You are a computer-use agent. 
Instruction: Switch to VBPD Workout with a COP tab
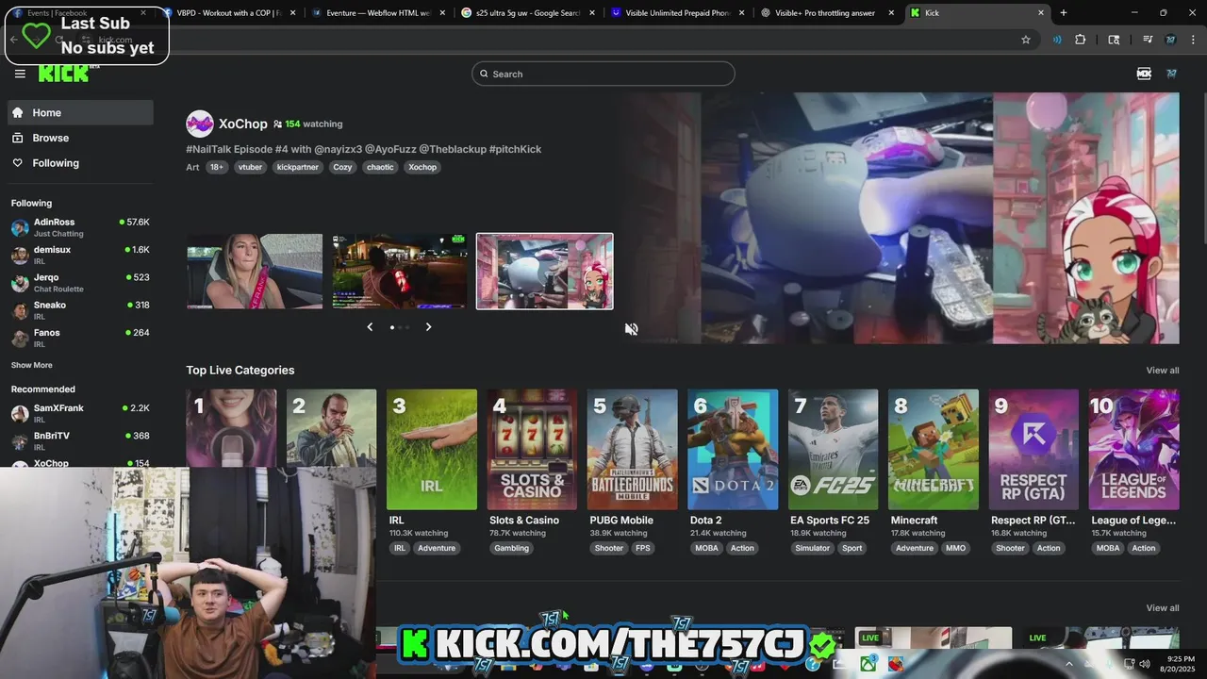pyautogui.click(x=231, y=13)
